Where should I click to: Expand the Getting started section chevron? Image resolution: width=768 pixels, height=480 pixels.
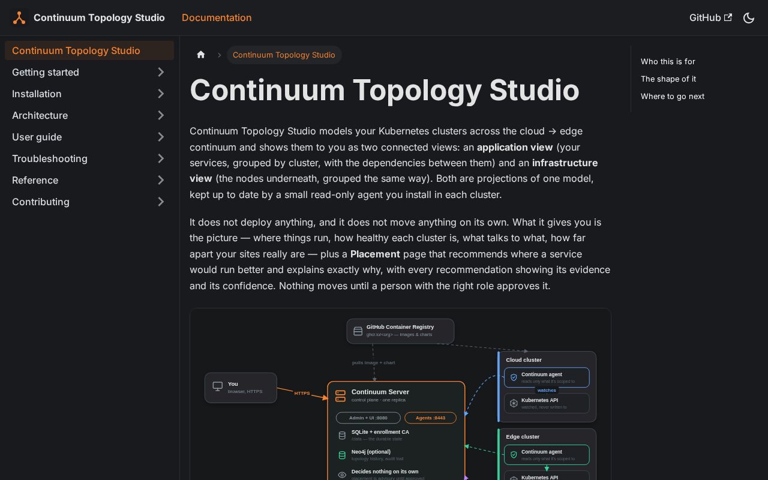click(x=161, y=72)
